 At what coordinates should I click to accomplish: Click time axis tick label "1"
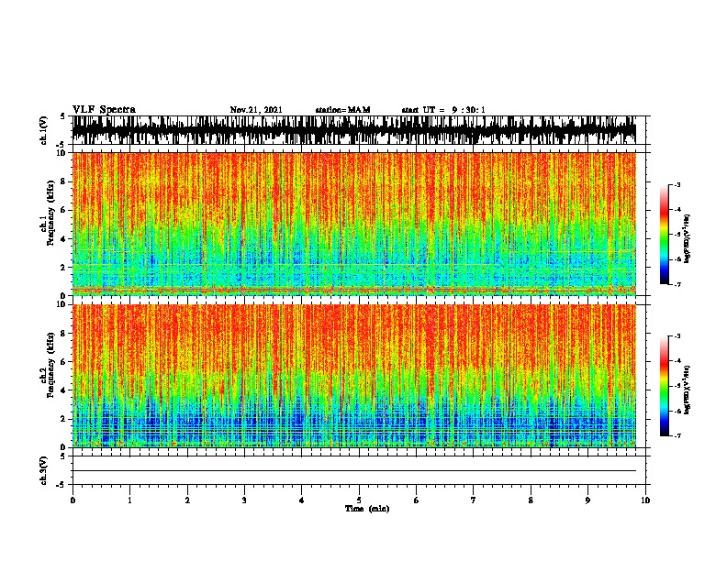(x=129, y=500)
